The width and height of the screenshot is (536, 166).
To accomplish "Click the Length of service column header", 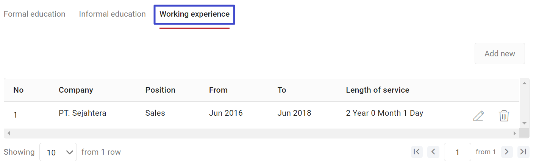I will [378, 90].
